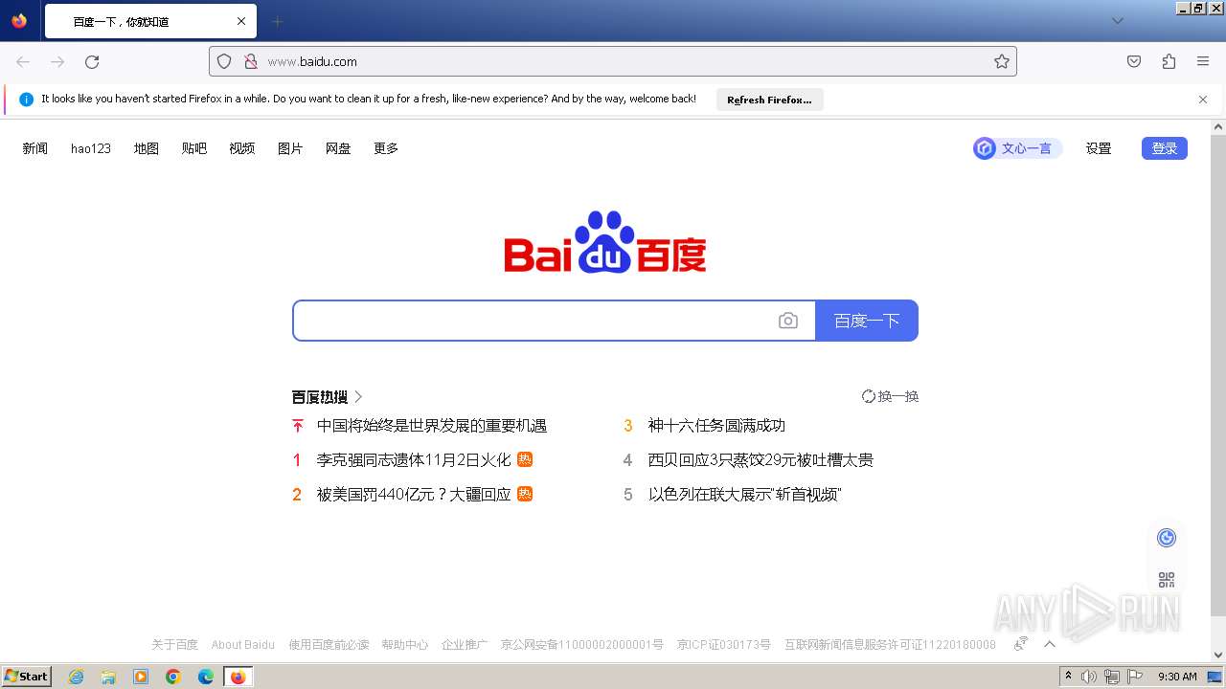Switch to Firefox taskbar button
This screenshot has height=689, width=1226.
238,677
